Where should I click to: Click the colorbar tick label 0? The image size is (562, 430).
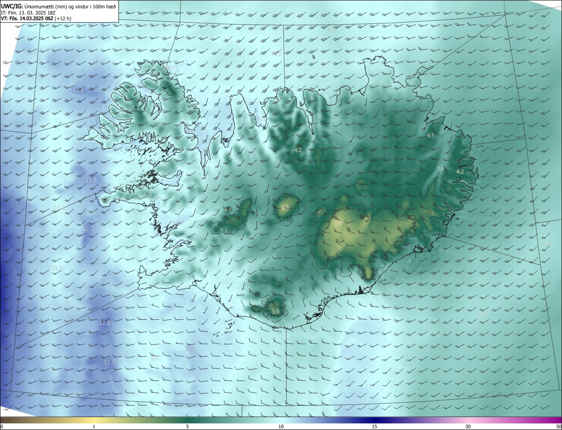(1, 427)
